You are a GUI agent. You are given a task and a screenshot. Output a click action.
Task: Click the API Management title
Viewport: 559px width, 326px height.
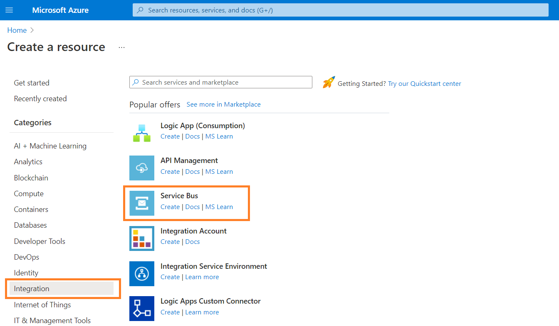[189, 161]
